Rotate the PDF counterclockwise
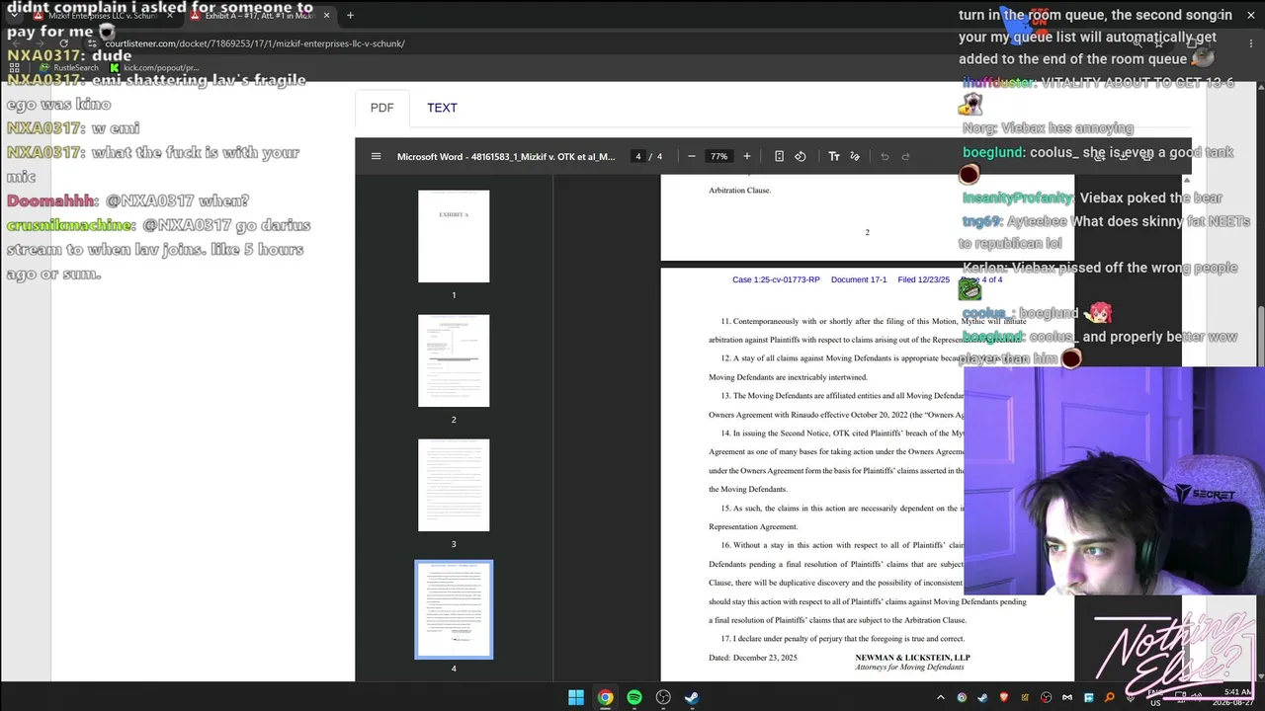Image resolution: width=1265 pixels, height=711 pixels. 801,156
